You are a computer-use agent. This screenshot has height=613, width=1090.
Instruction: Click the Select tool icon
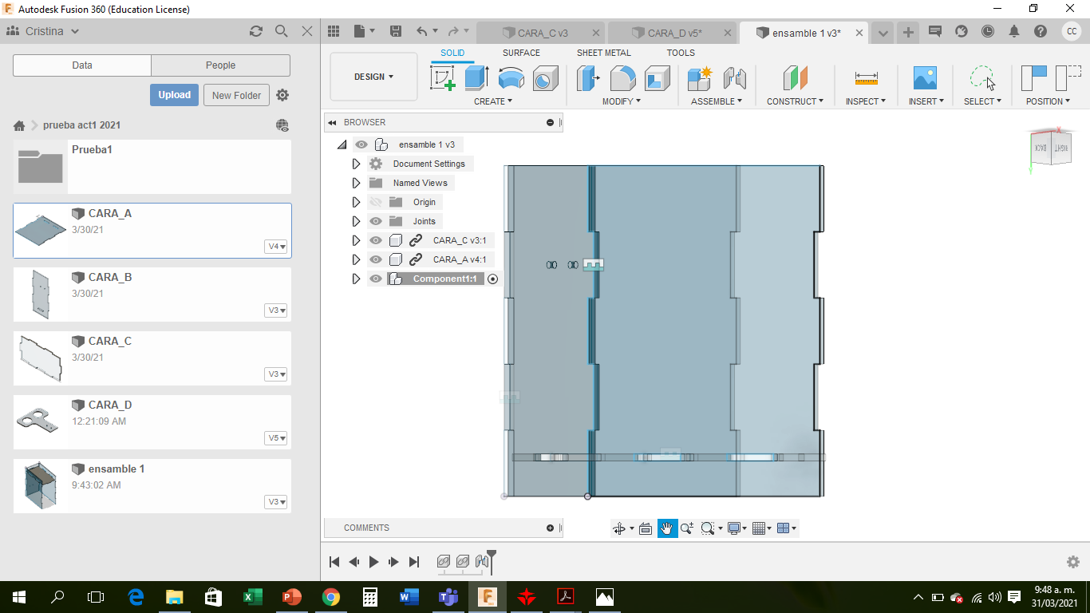click(982, 78)
